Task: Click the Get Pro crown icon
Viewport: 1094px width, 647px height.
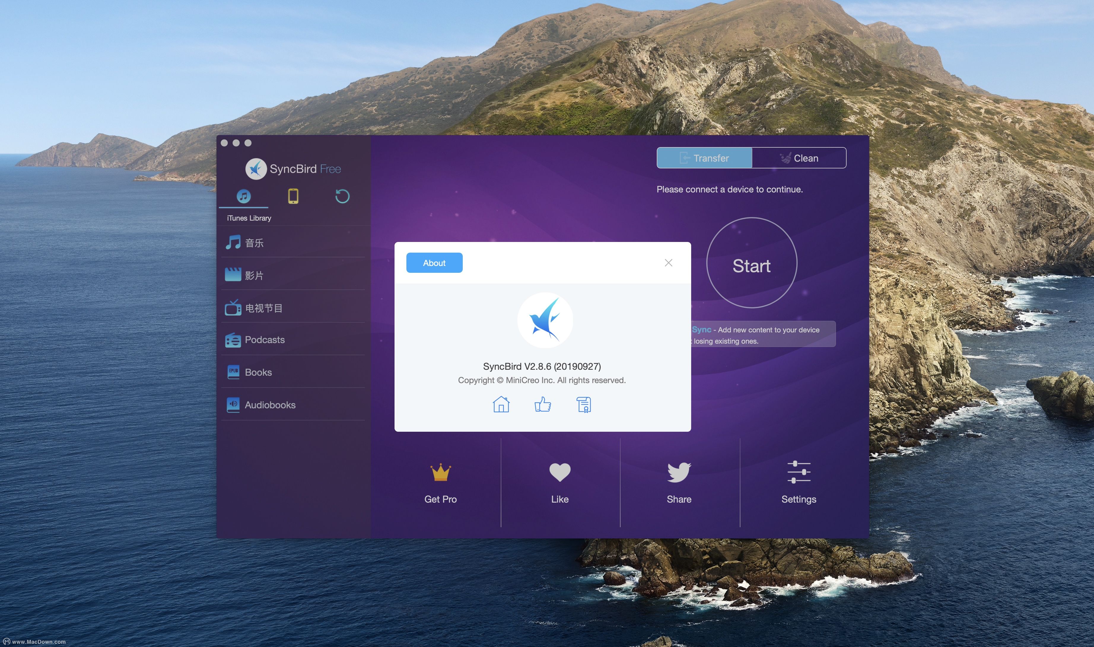Action: (441, 472)
